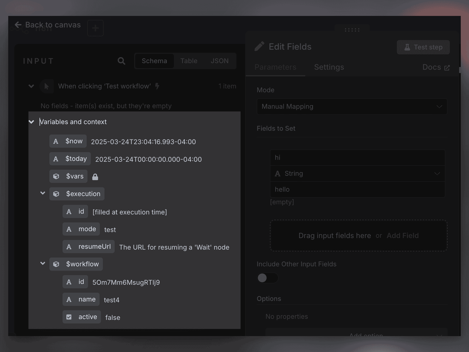Click the checkbox icon beside 'active' field
Viewport: 469px width, 352px height.
coord(69,317)
